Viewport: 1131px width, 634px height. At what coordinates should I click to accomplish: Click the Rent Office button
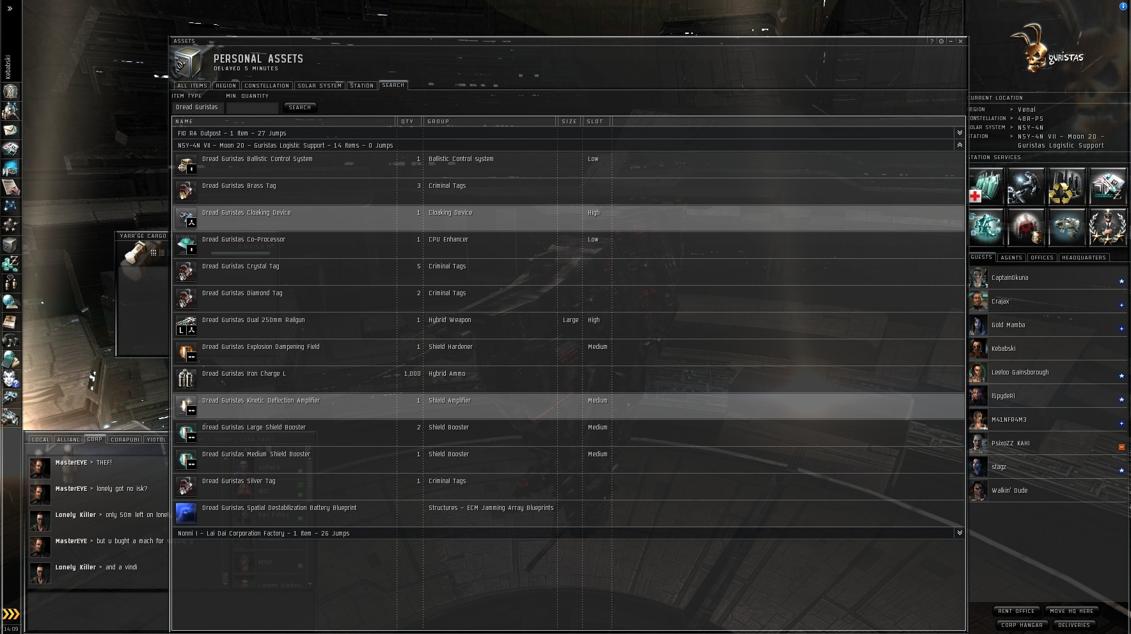tap(1016, 611)
